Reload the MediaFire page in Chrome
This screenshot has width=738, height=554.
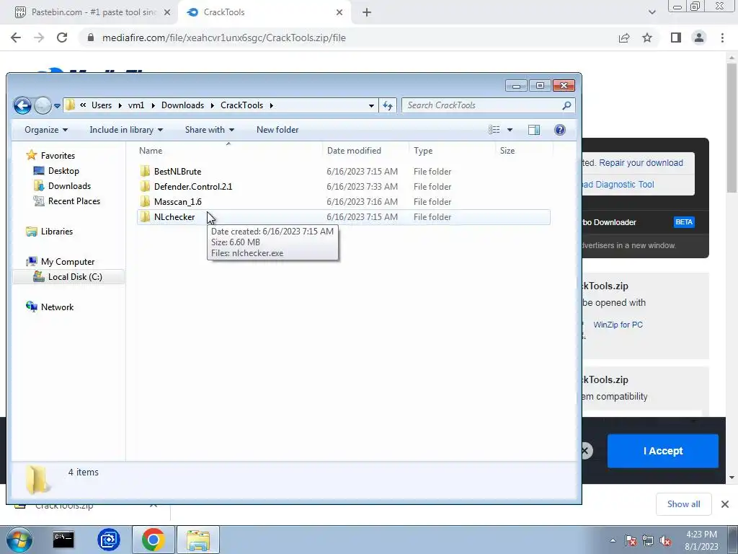coord(62,38)
